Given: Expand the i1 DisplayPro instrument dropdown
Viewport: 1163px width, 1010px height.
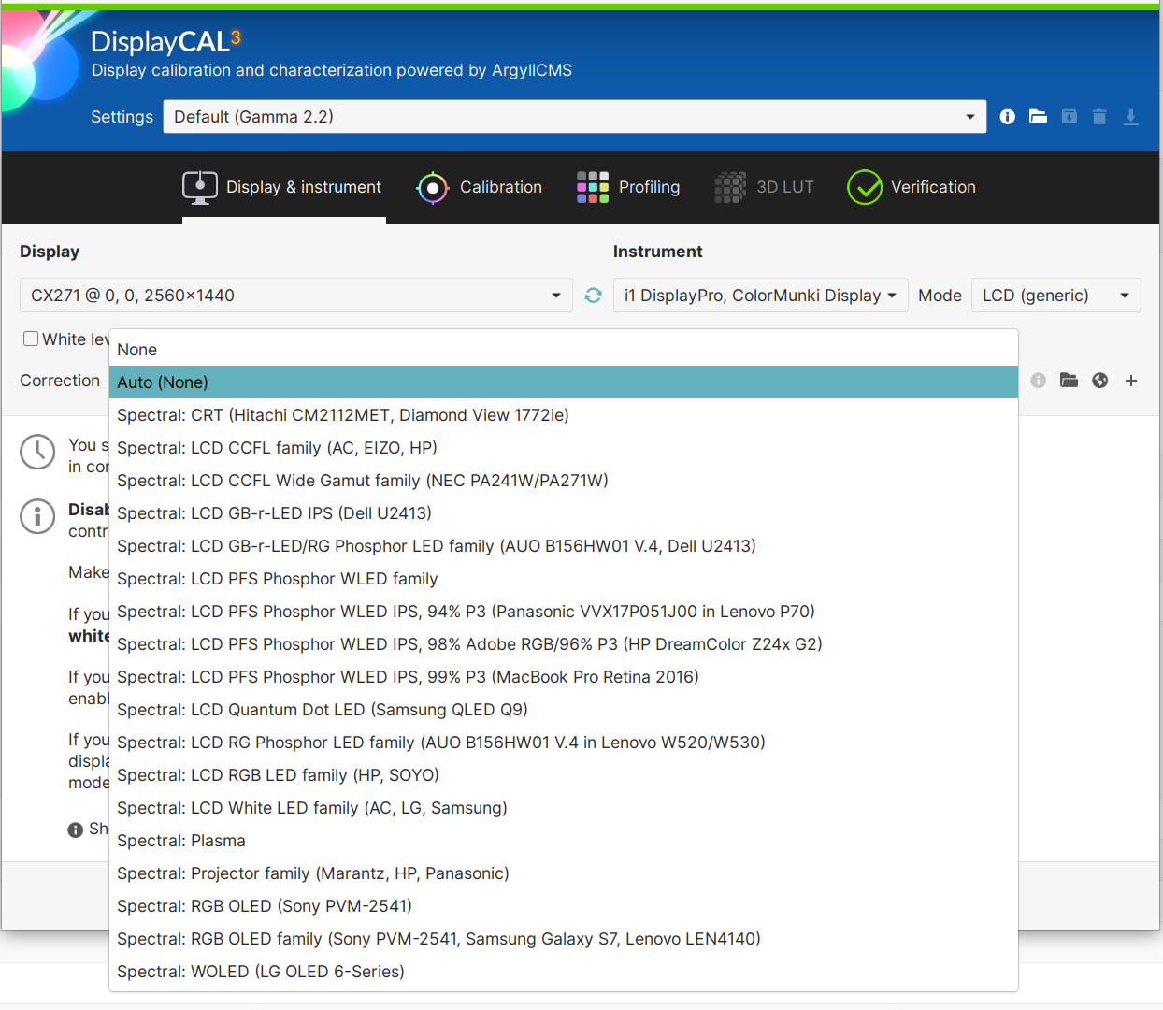Looking at the screenshot, I should (760, 296).
